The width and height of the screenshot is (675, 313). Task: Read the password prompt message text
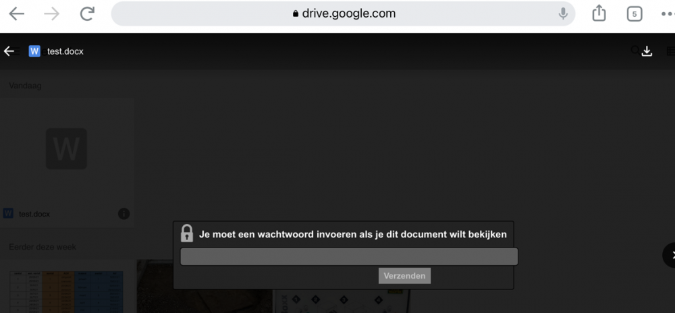(x=353, y=234)
